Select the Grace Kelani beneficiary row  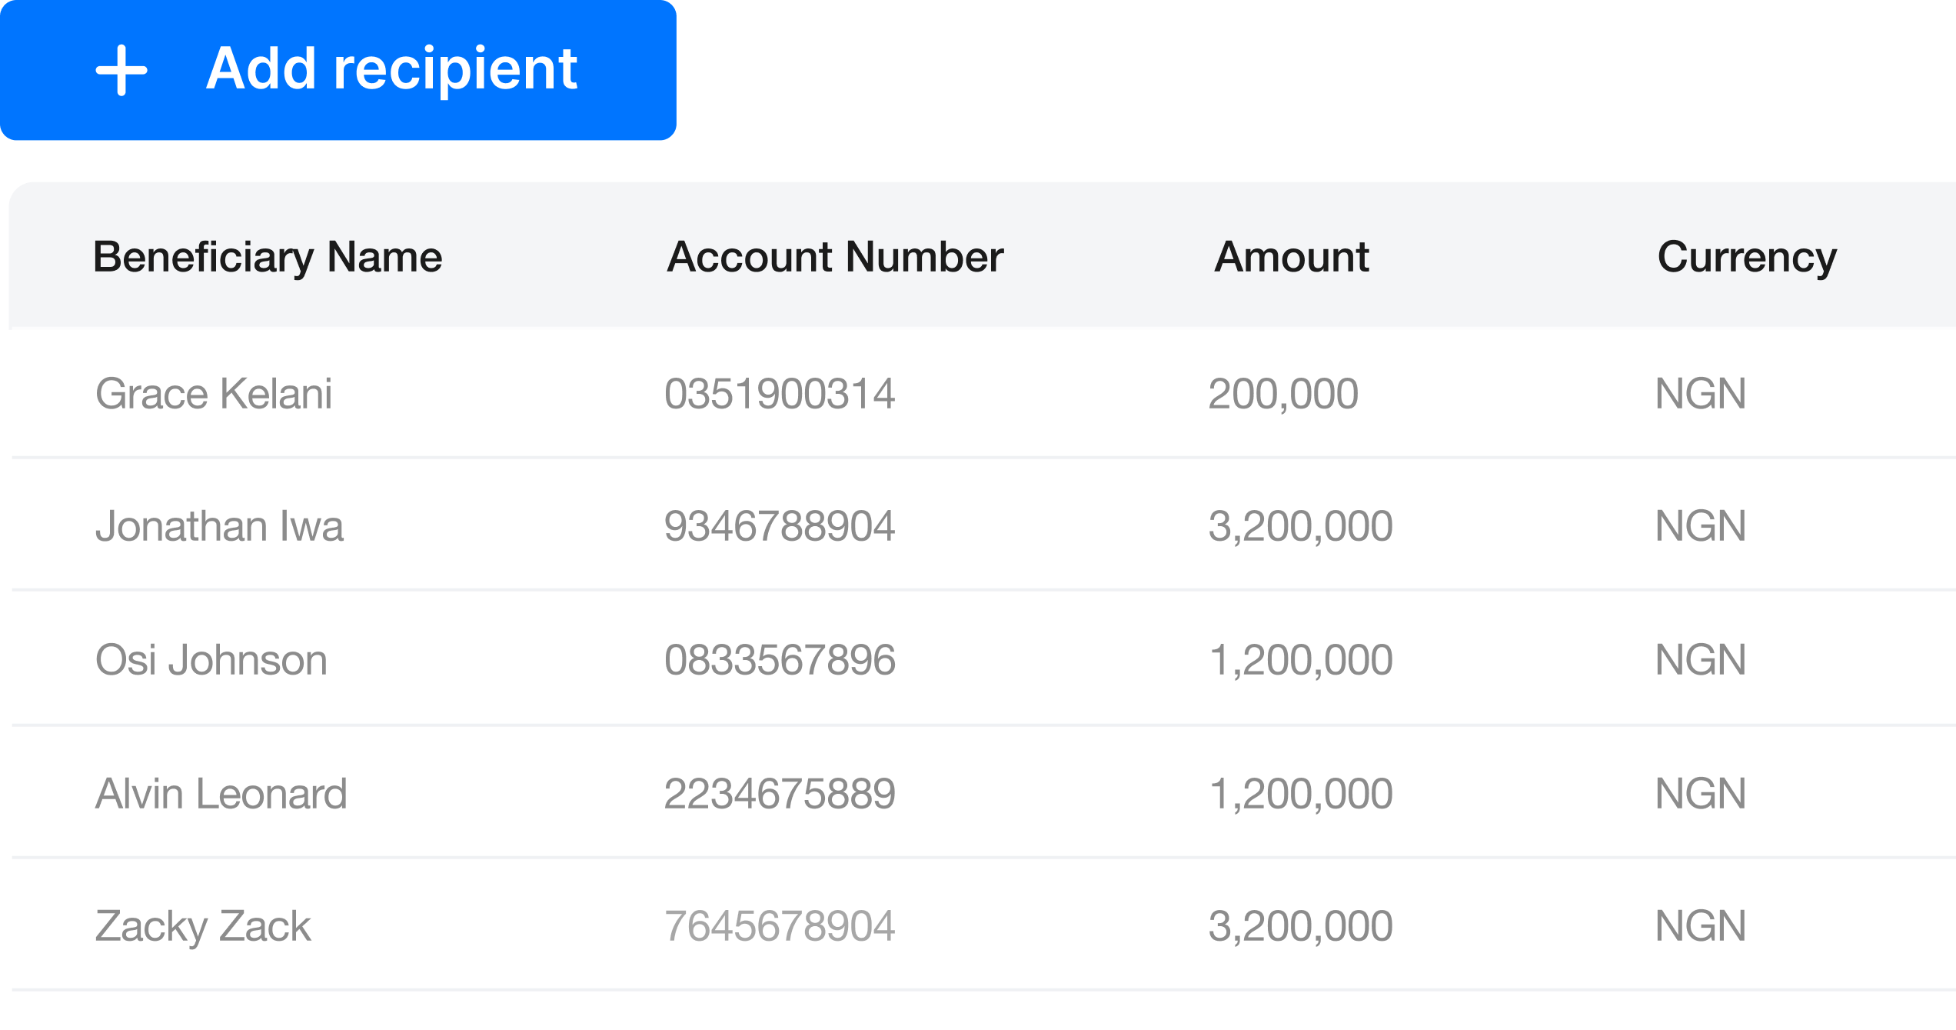[x=984, y=393]
